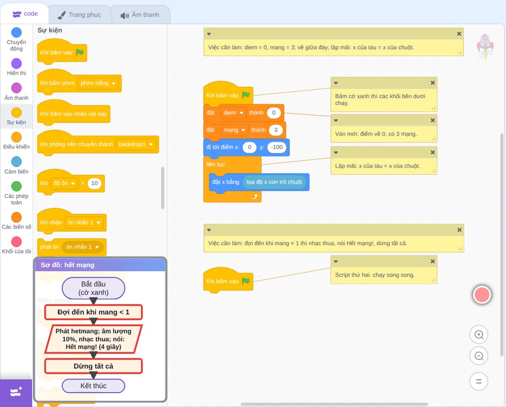Zoom out the workspace with magnifier minus
The height and width of the screenshot is (407, 506).
click(479, 356)
